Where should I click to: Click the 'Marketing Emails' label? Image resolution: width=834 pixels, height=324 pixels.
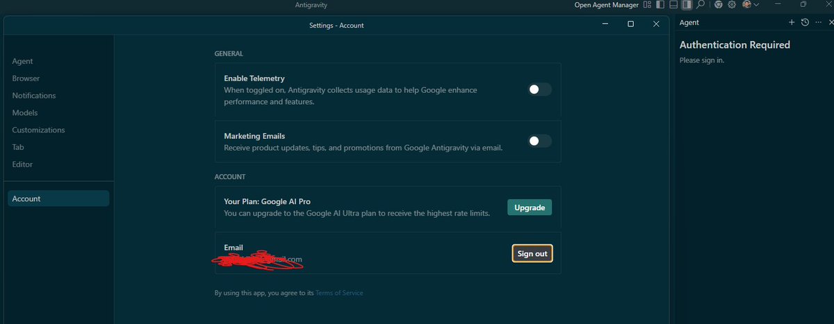pos(254,136)
